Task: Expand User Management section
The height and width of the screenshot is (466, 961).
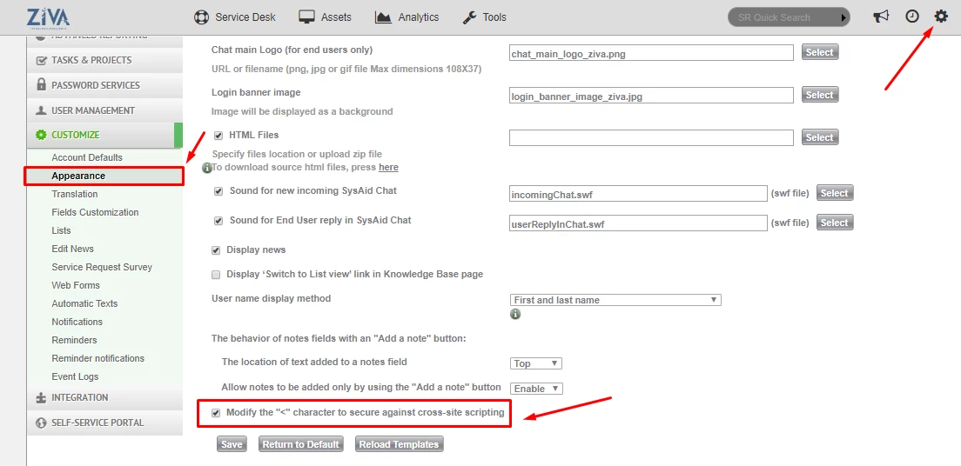Action: (x=104, y=110)
